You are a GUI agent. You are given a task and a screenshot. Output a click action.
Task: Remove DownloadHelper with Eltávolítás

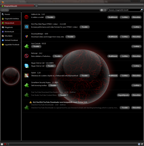click(136, 37)
